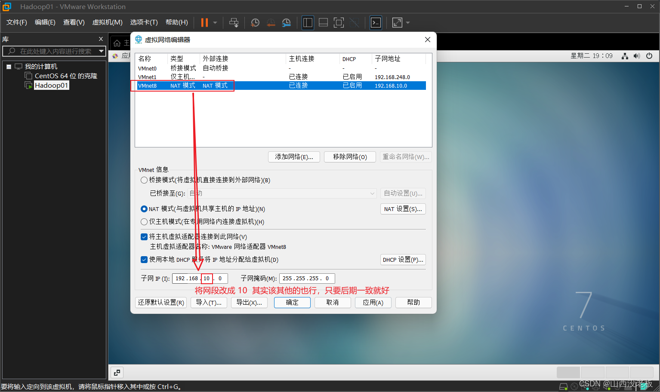Screen dimensions: 660x392
Task: Select NAT 模式 radio option
Action: coord(144,209)
